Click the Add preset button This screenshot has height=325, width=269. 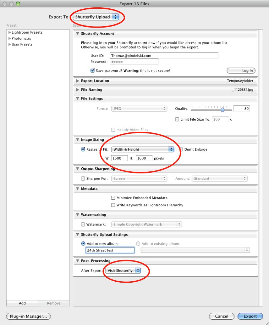(x=22, y=303)
